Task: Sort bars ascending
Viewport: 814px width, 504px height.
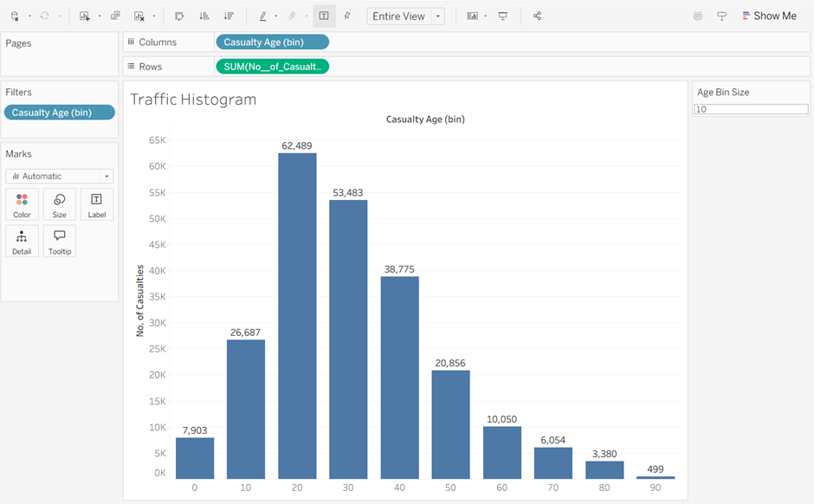Action: pyautogui.click(x=203, y=16)
